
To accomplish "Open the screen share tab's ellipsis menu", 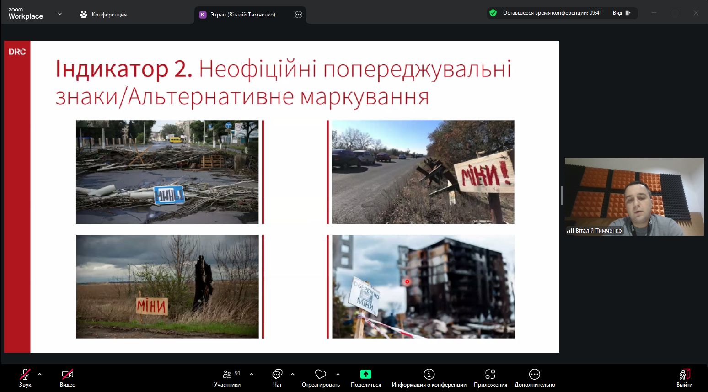I will (299, 15).
